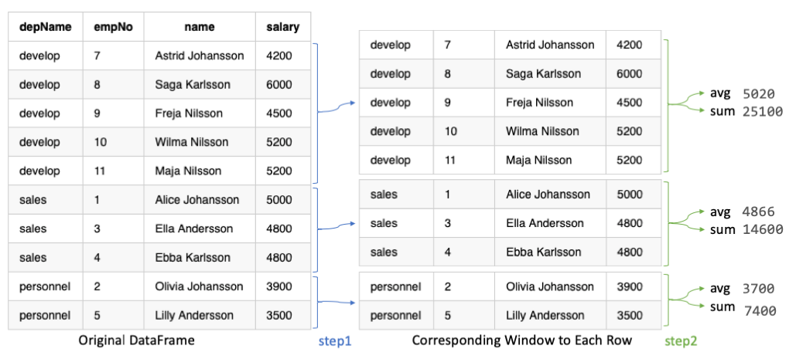Select the salary column header
The width and height of the screenshot is (789, 359).
[282, 27]
